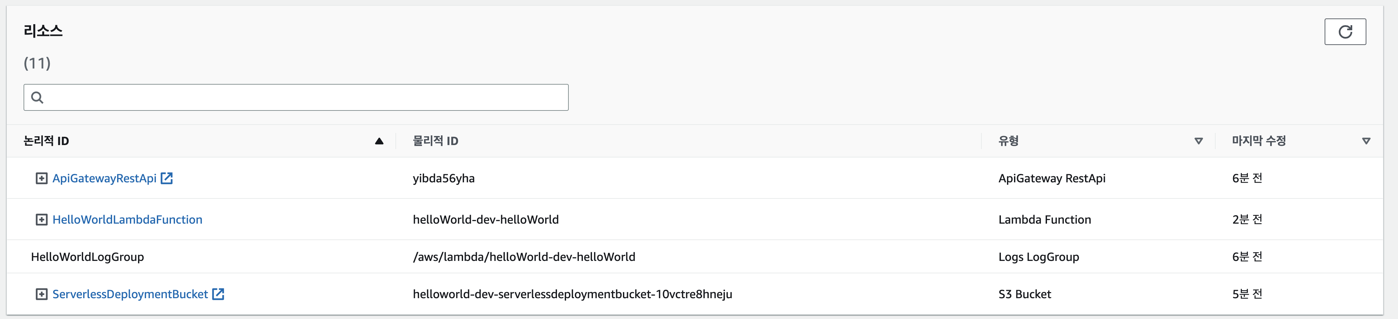Open external icon next to ApiGatewayRestApi
The image size is (1398, 319).
point(167,178)
